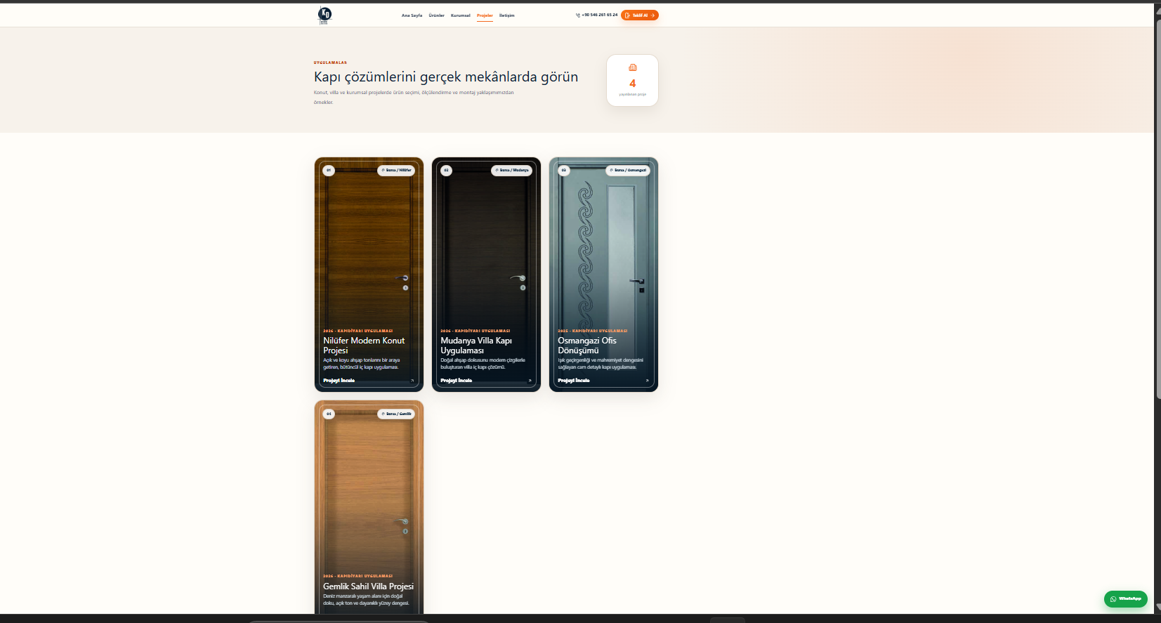Click the Bursa / Mudanya location tag
Screen dimensions: 1161x623
pos(512,170)
